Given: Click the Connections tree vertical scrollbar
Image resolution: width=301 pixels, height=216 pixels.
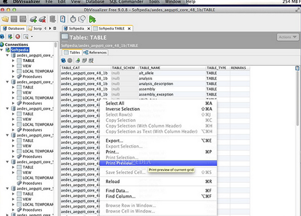Looking at the screenshot, I should (56, 45).
